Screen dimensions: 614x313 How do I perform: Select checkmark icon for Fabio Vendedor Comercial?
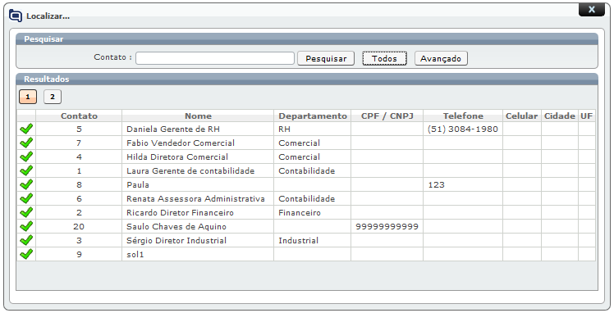(x=26, y=143)
